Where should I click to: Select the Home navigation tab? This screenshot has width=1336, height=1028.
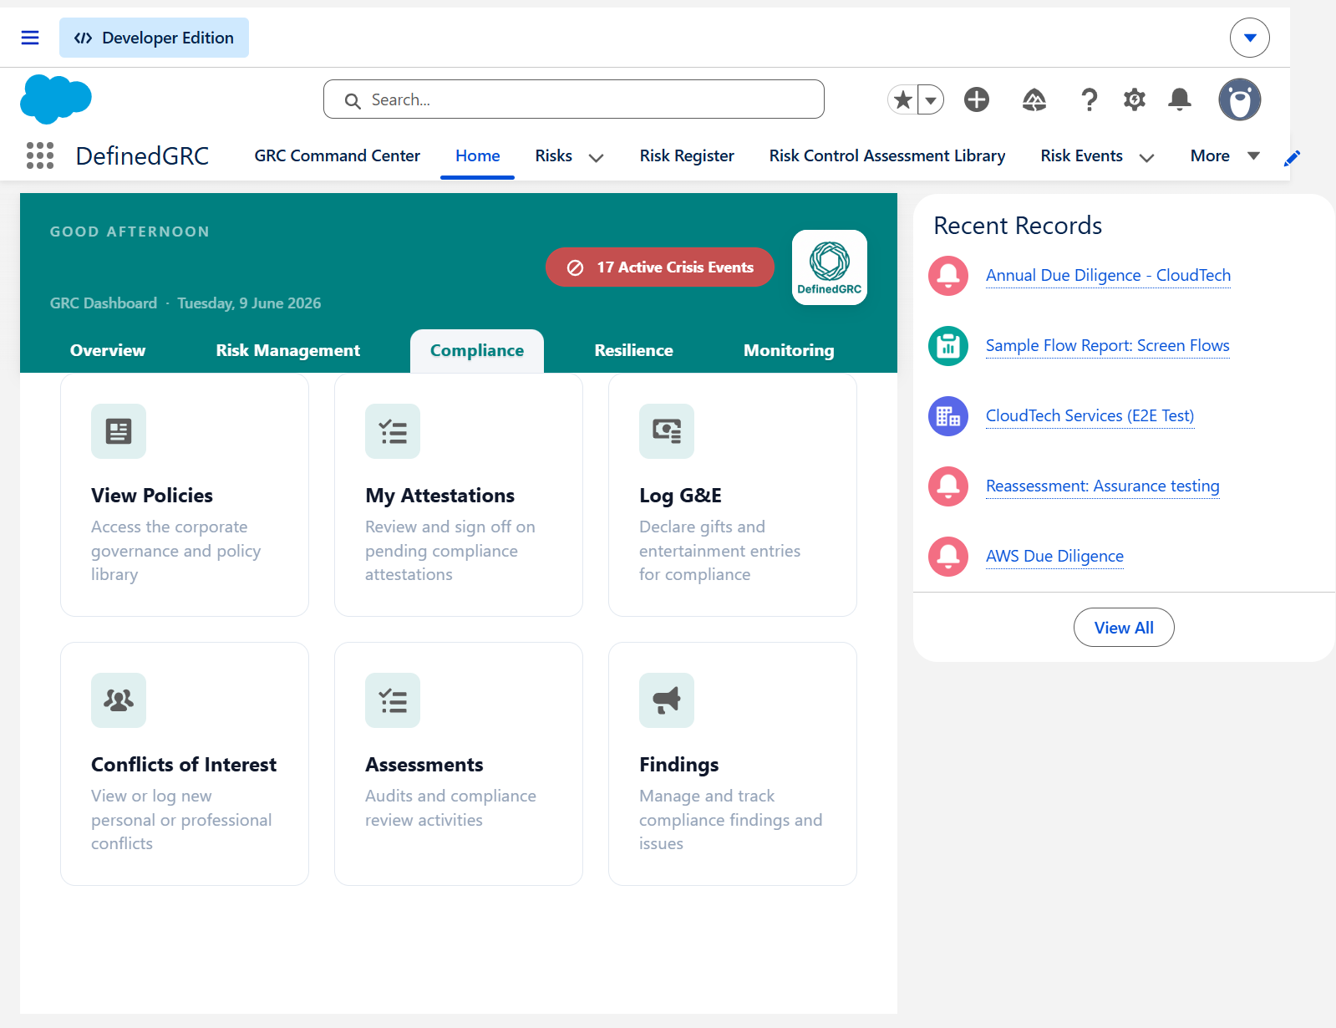(478, 155)
